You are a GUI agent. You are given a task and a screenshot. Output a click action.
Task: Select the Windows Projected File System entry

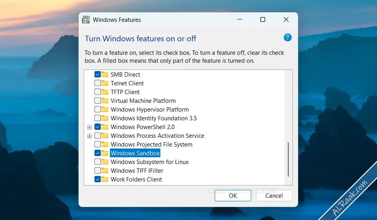coord(152,145)
